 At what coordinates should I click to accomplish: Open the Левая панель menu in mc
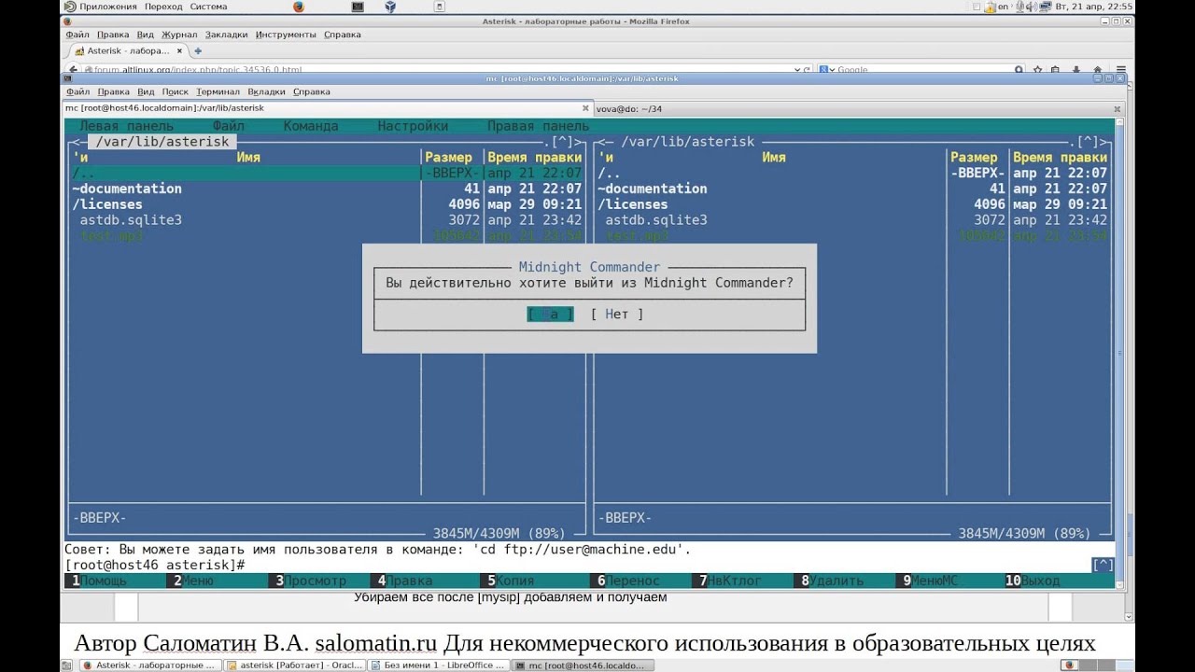click(126, 126)
